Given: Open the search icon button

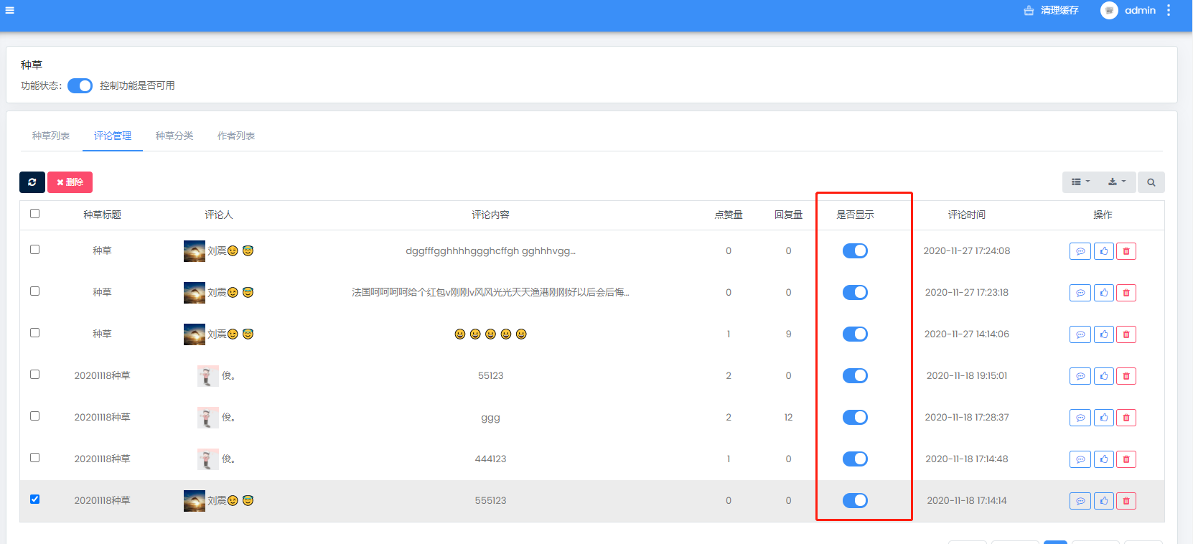Looking at the screenshot, I should [1151, 182].
